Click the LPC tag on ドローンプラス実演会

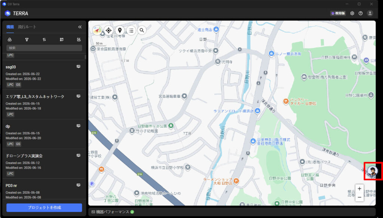(10, 173)
